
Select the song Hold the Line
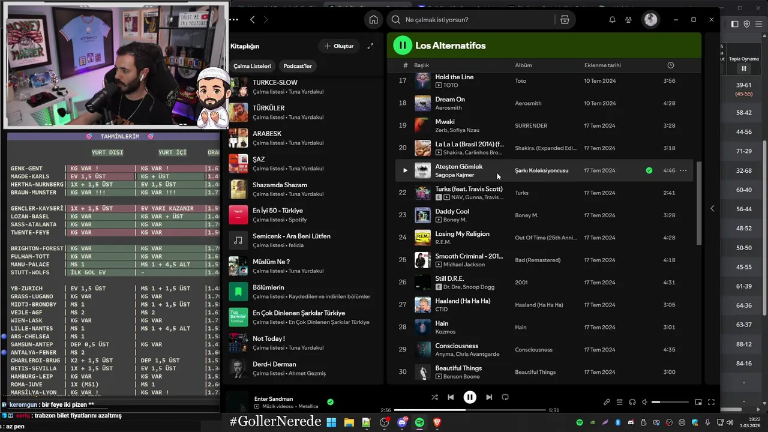coord(454,77)
